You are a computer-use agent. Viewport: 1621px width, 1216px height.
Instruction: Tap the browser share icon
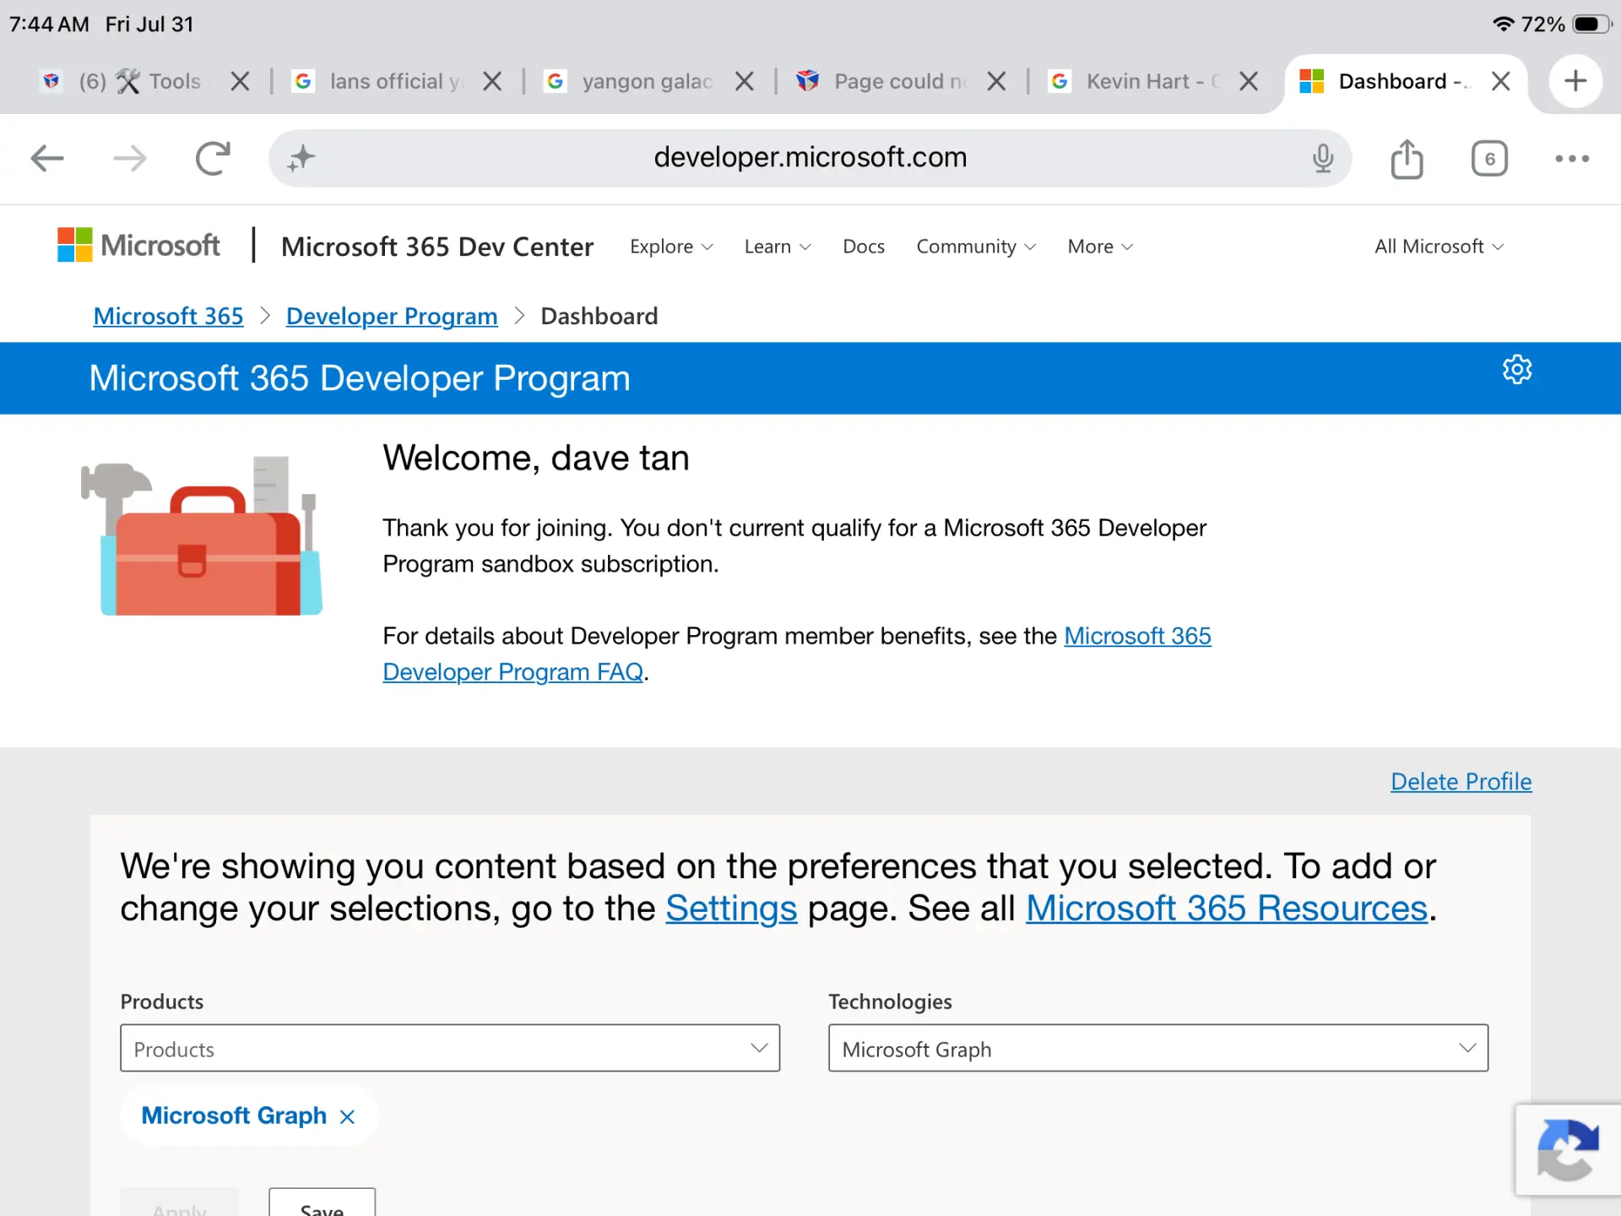[x=1407, y=159]
